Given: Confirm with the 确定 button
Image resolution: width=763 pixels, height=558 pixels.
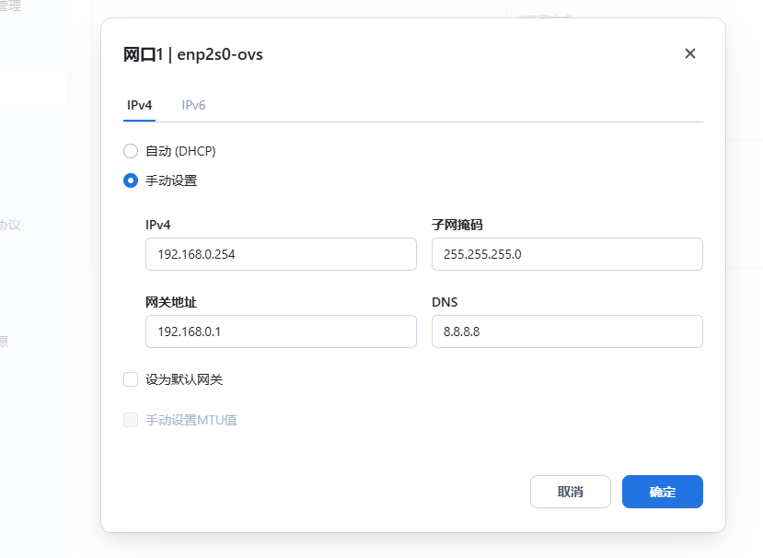Looking at the screenshot, I should 663,492.
